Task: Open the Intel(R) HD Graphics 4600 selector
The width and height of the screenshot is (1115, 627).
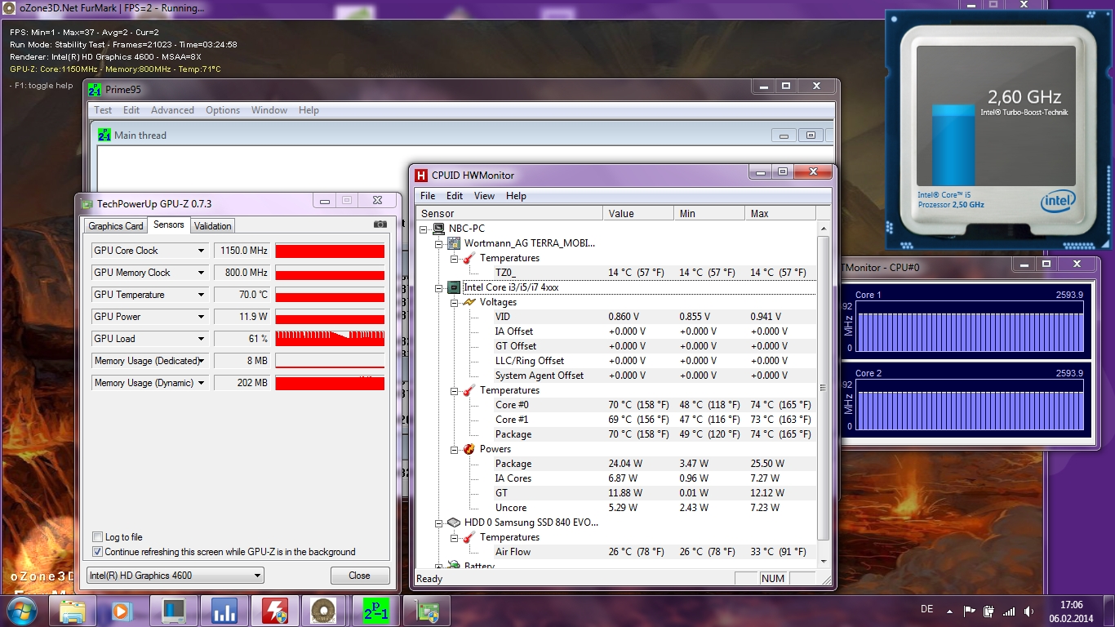Action: (x=175, y=576)
